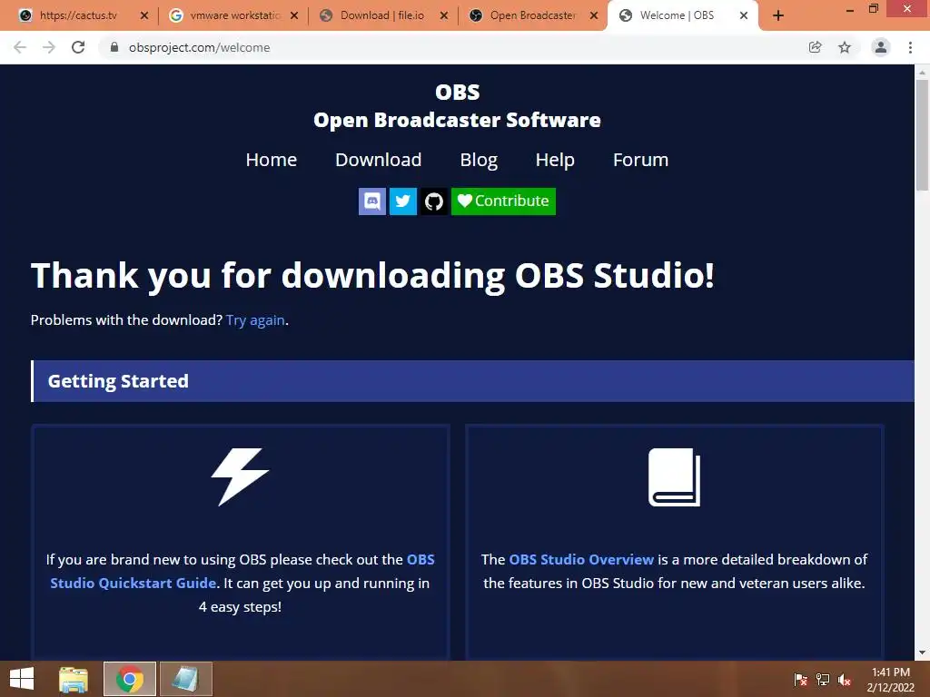
Task: Click the network tray icon
Action: point(823,680)
